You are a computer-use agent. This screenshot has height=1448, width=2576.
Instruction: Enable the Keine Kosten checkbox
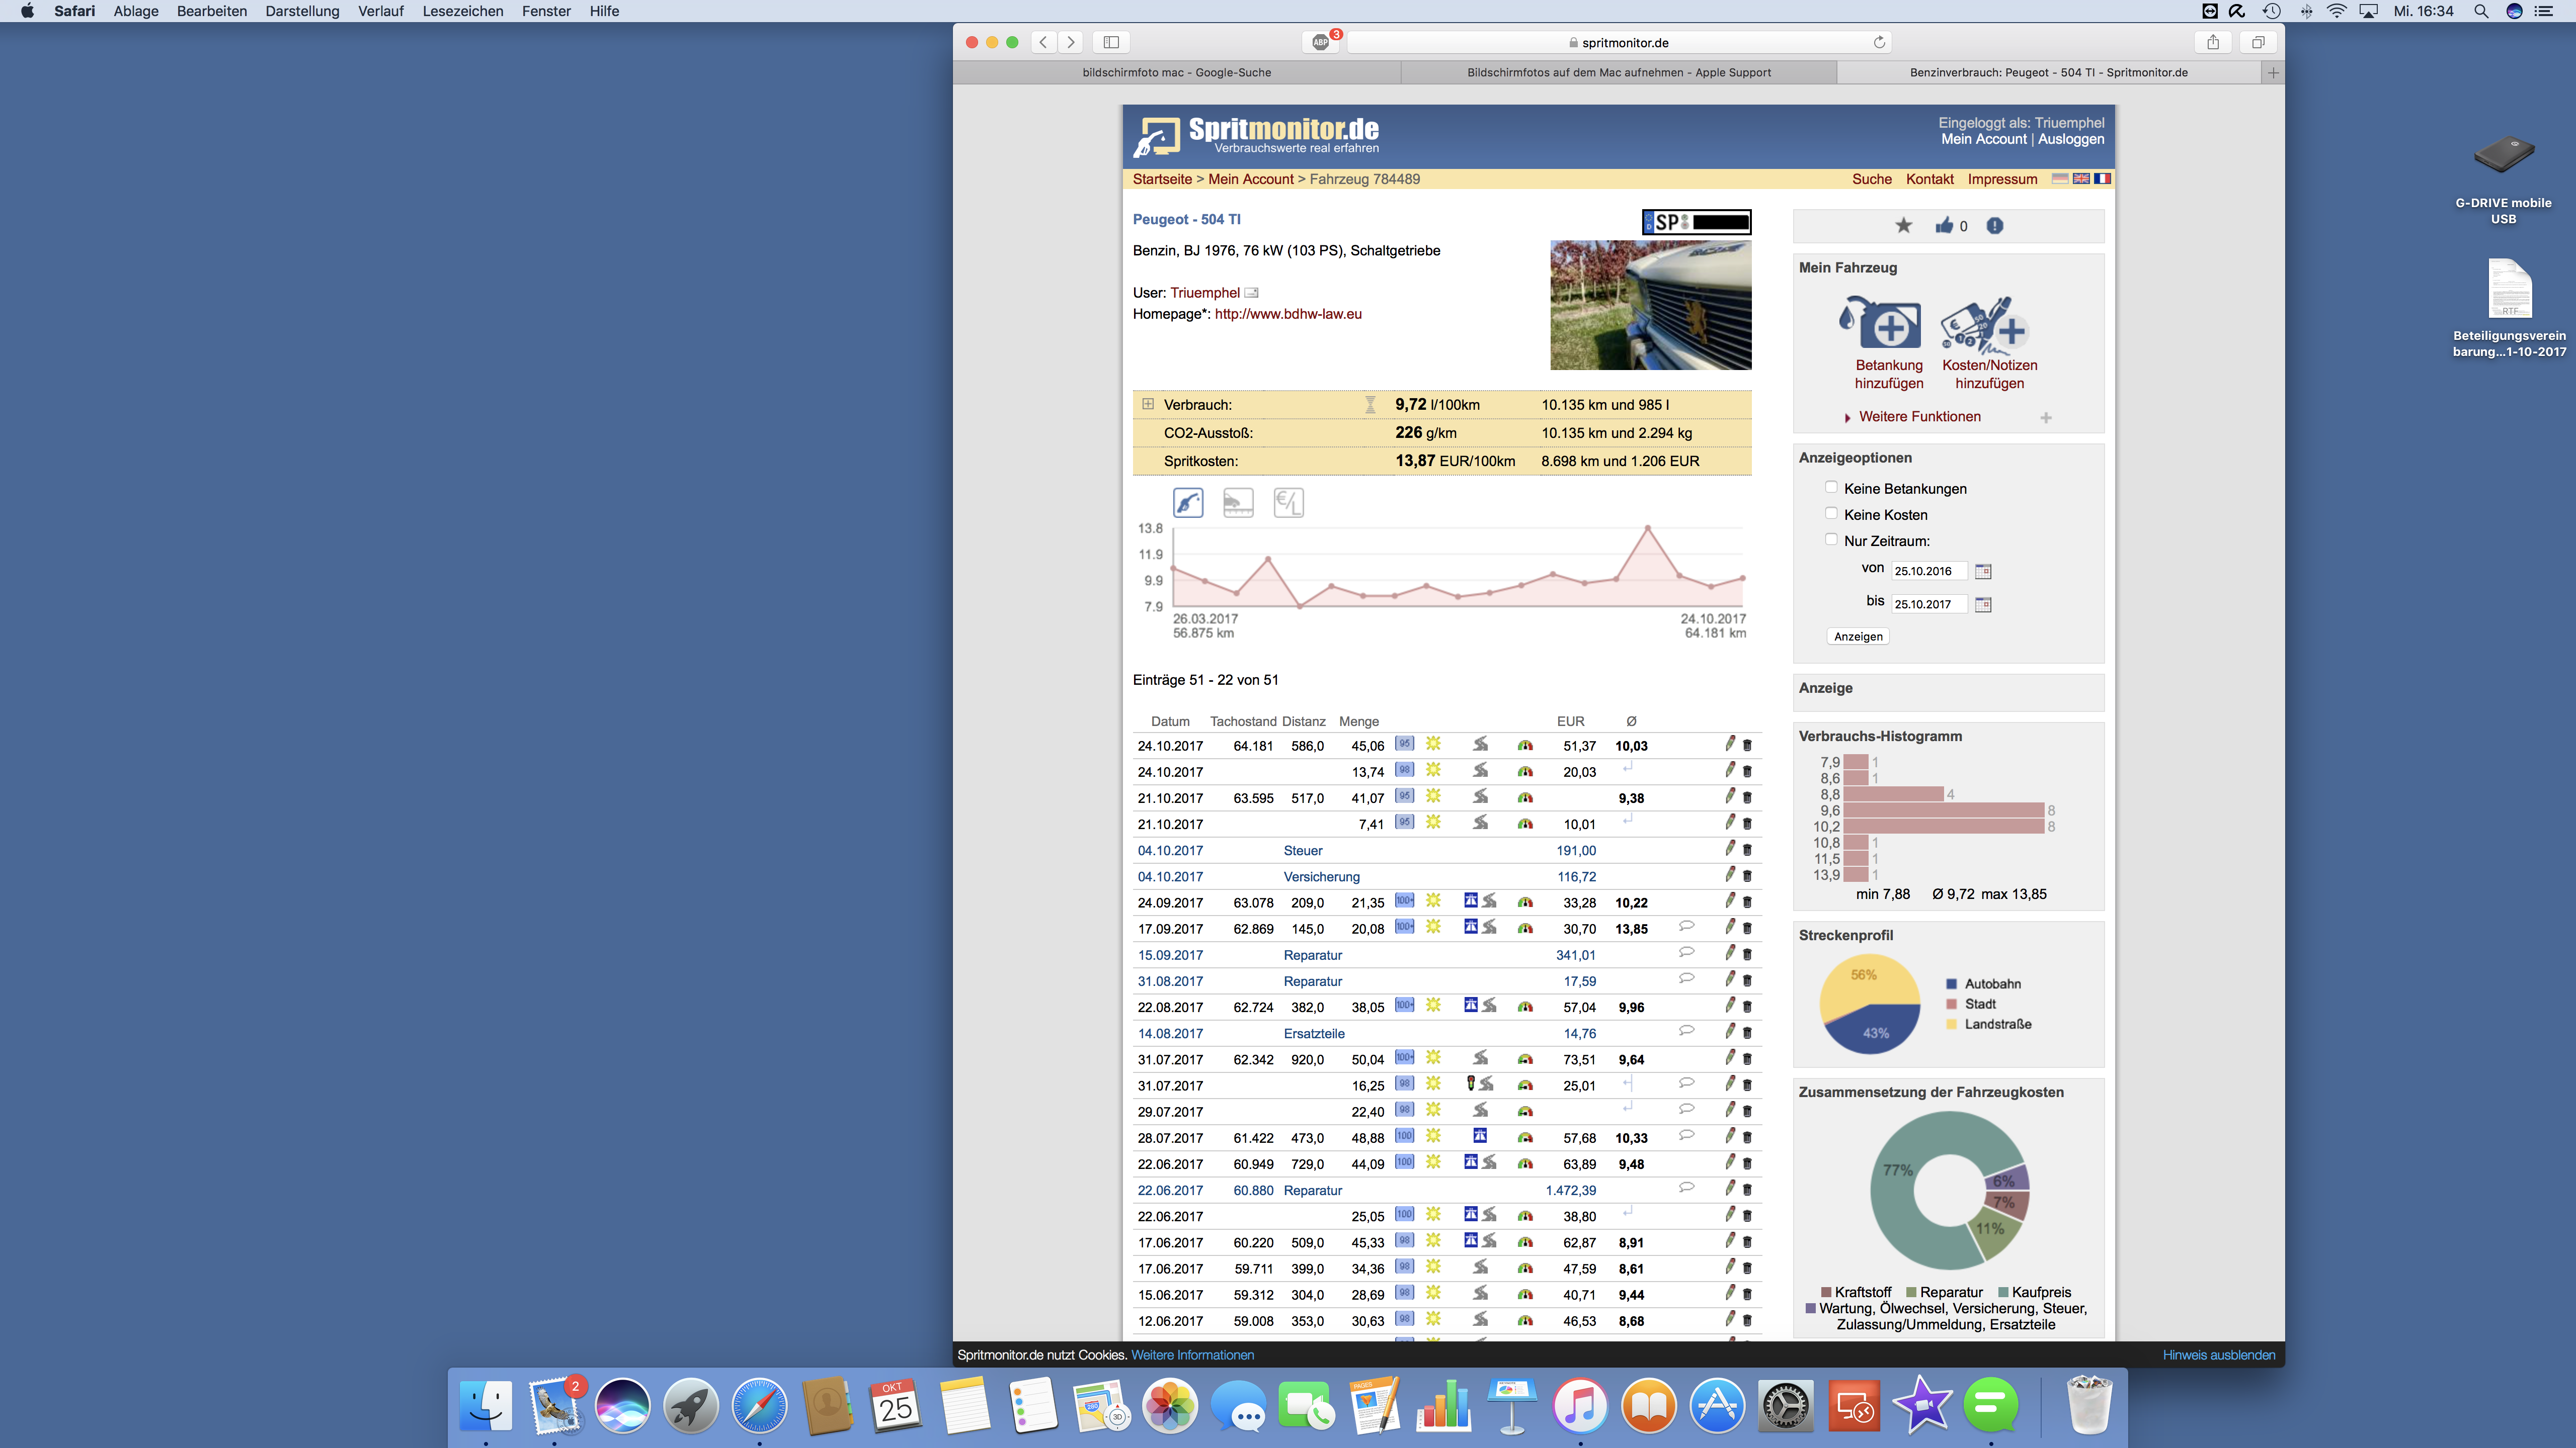[1831, 514]
